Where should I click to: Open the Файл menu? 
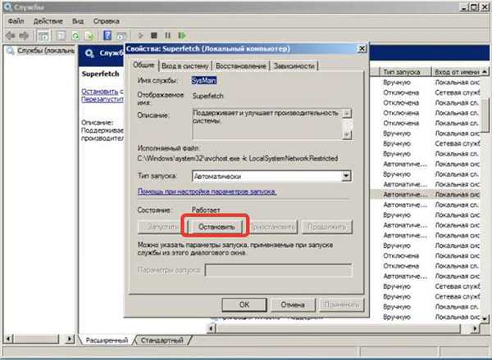[x=16, y=21]
